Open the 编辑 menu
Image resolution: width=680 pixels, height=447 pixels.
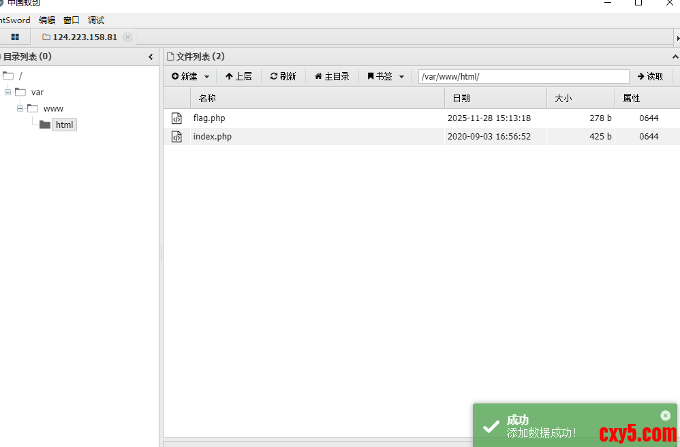coord(47,20)
